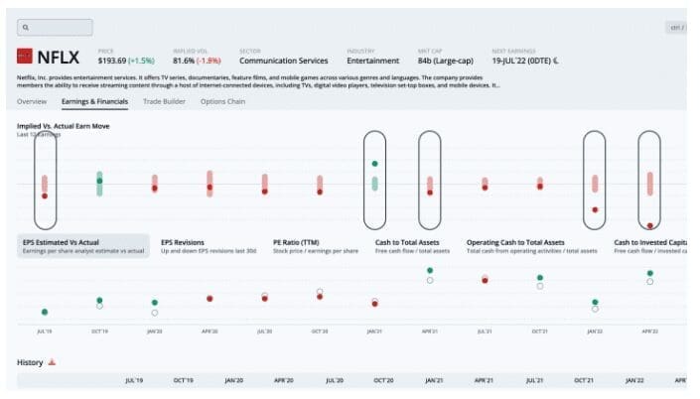Image resolution: width=700 pixels, height=399 pixels.
Task: Open the Overview tab
Action: coord(32,101)
